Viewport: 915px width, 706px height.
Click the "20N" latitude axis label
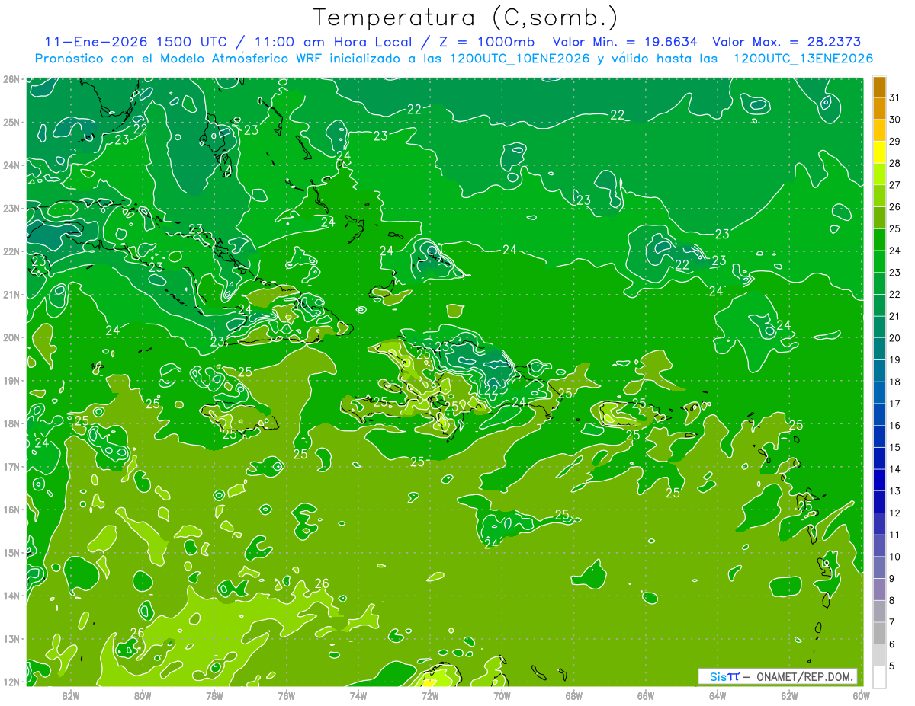pyautogui.click(x=11, y=337)
